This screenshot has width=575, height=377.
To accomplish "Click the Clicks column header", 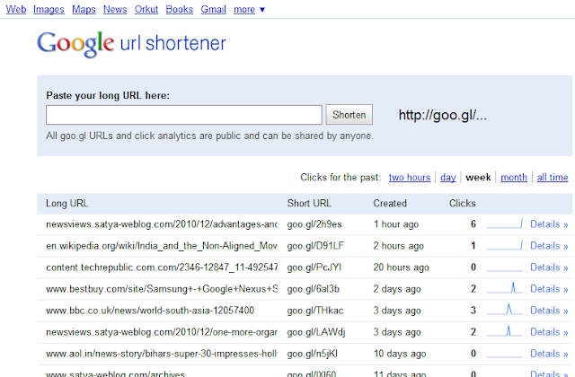I will [463, 204].
